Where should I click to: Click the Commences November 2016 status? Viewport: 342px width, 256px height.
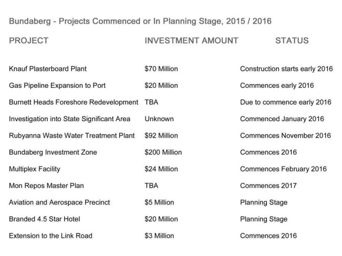285,136
